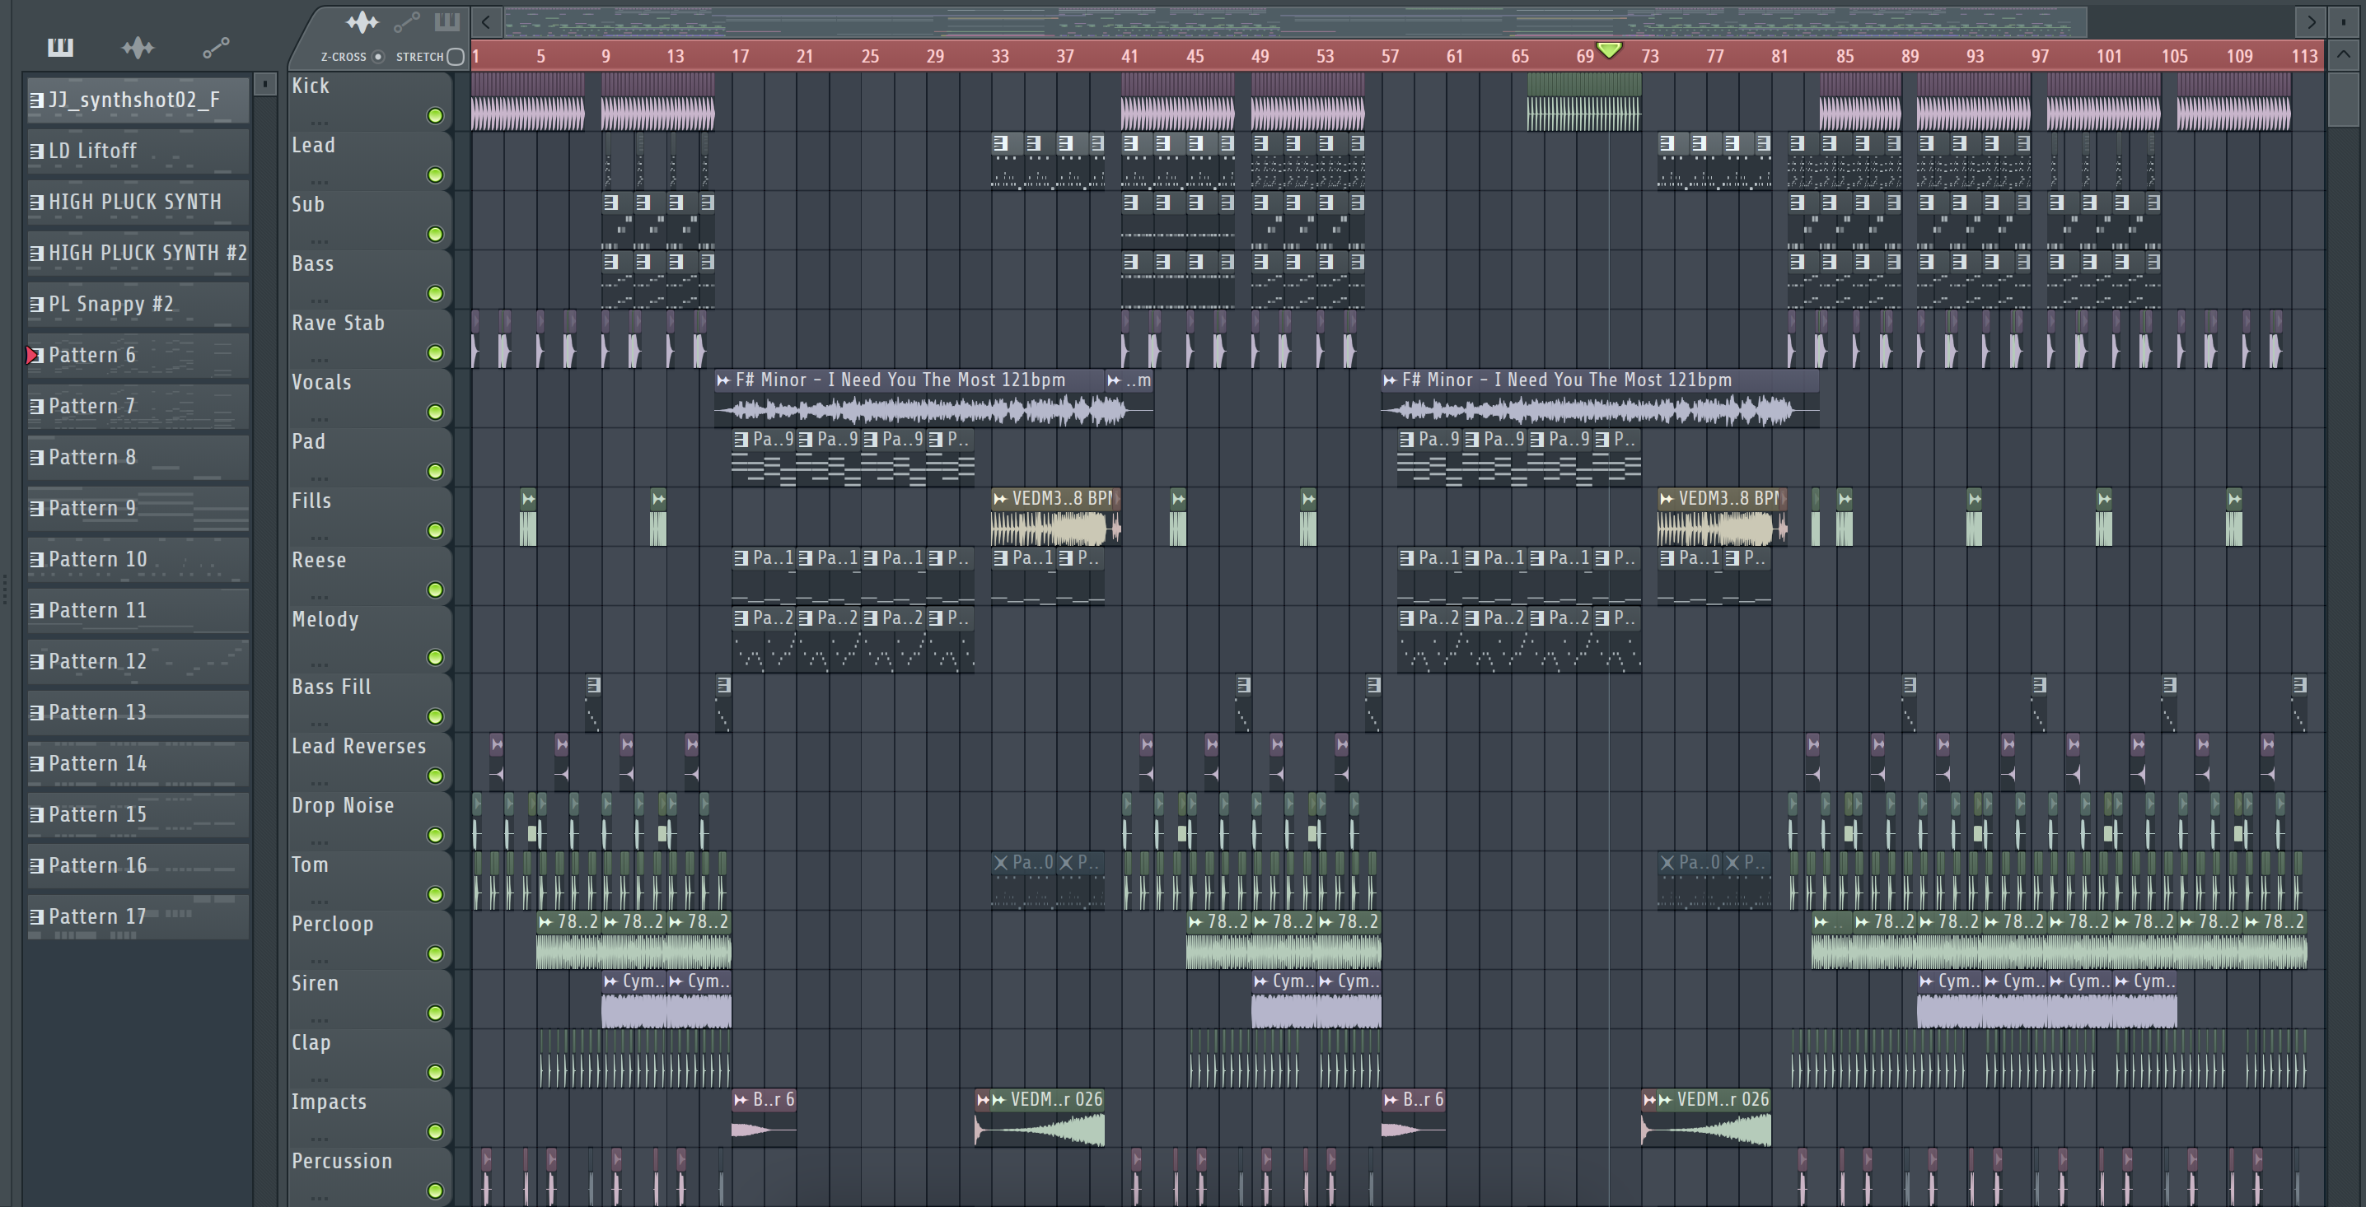The image size is (2366, 1207).
Task: Select Pattern 6 in the picker
Action: [x=138, y=355]
